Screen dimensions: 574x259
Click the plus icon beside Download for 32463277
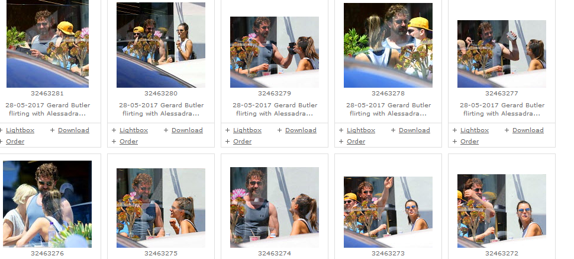click(x=507, y=130)
